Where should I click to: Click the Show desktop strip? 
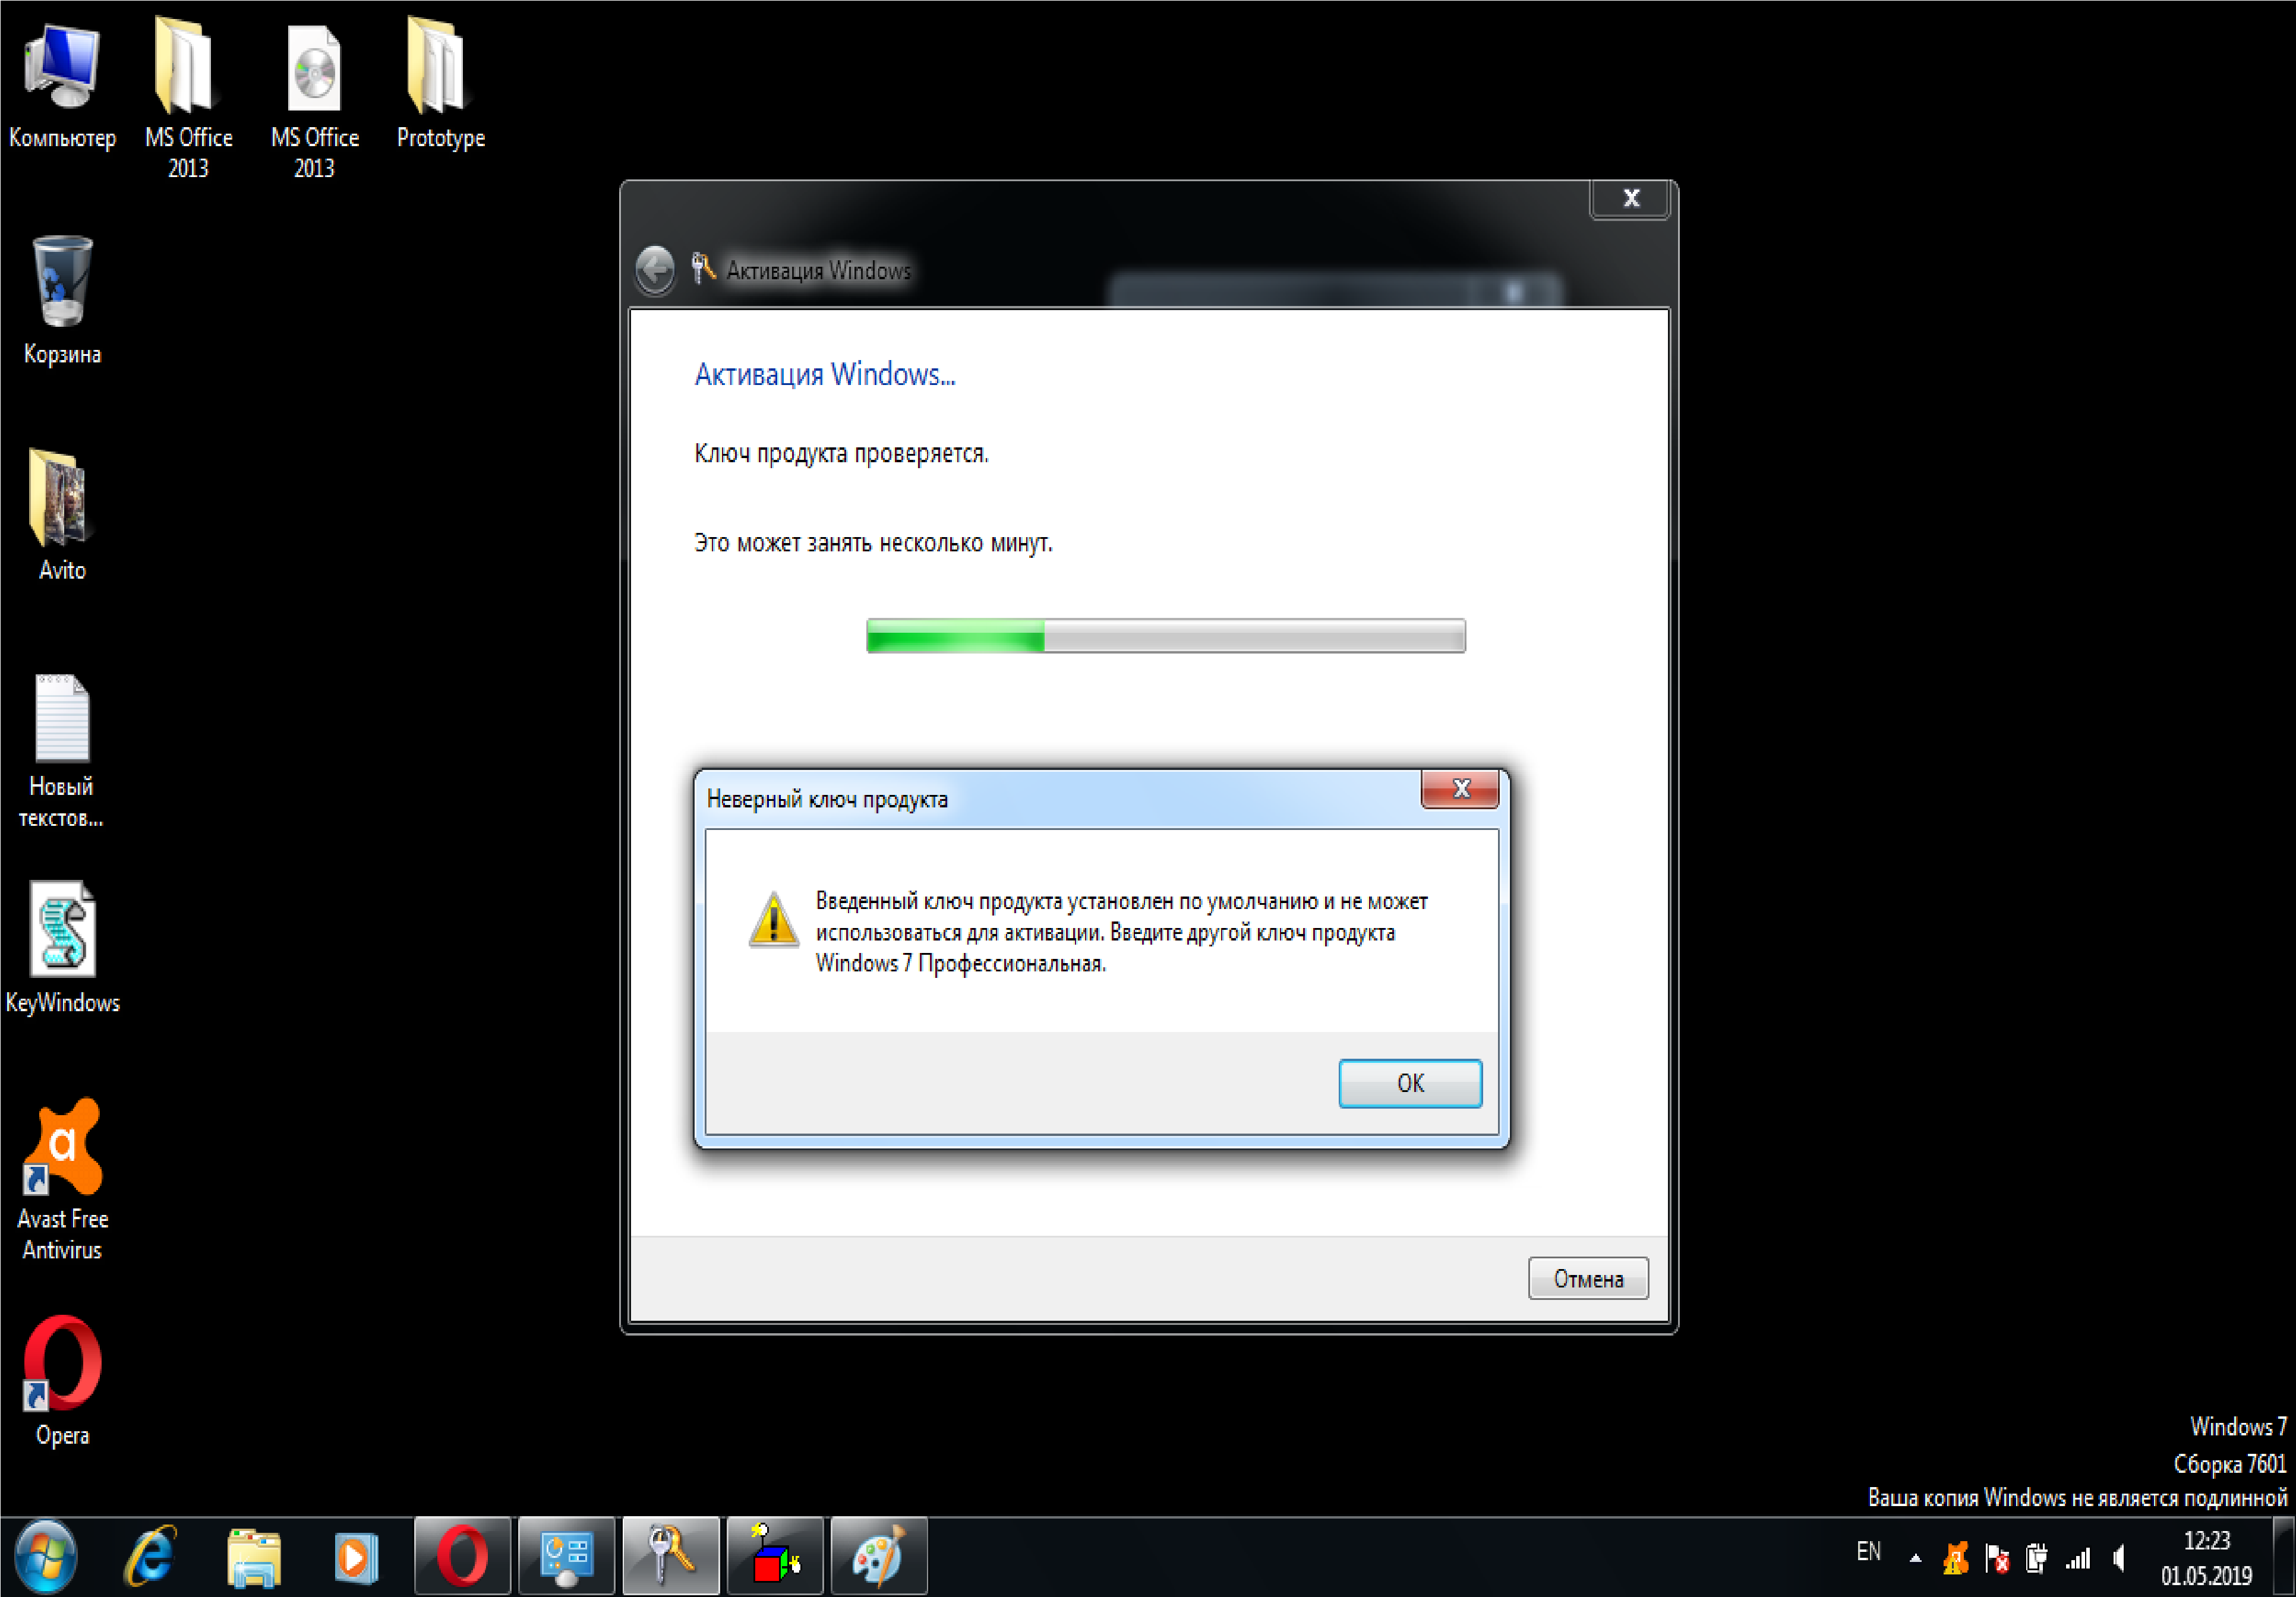tap(2284, 1557)
